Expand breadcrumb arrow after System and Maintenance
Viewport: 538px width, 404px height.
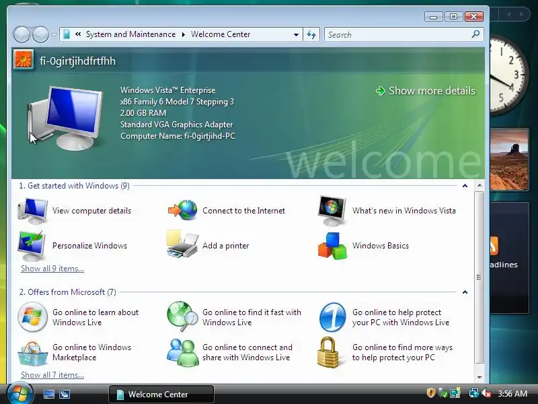point(183,35)
